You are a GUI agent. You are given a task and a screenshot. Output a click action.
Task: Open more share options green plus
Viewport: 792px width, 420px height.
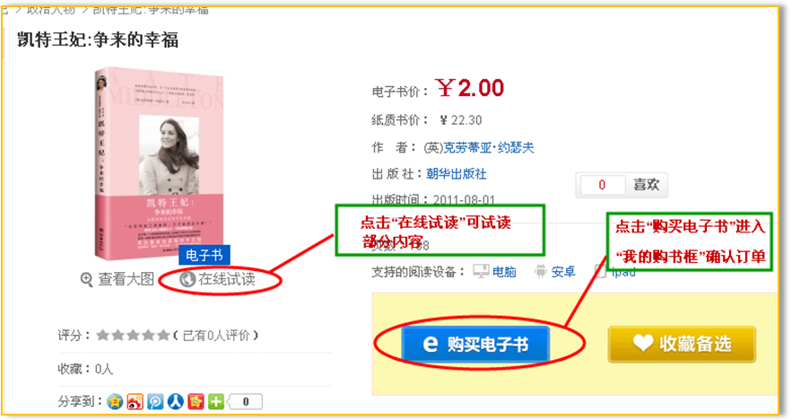215,402
